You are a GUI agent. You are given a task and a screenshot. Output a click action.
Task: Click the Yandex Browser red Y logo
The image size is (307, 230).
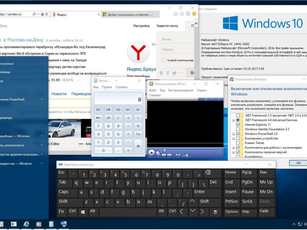pyautogui.click(x=139, y=52)
